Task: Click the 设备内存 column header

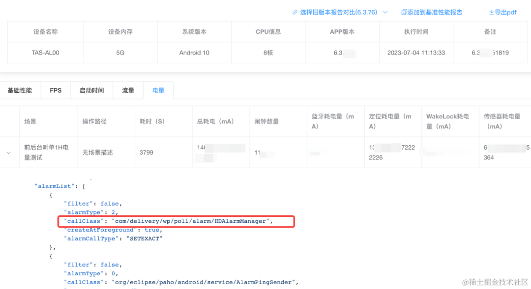Action: pos(120,32)
